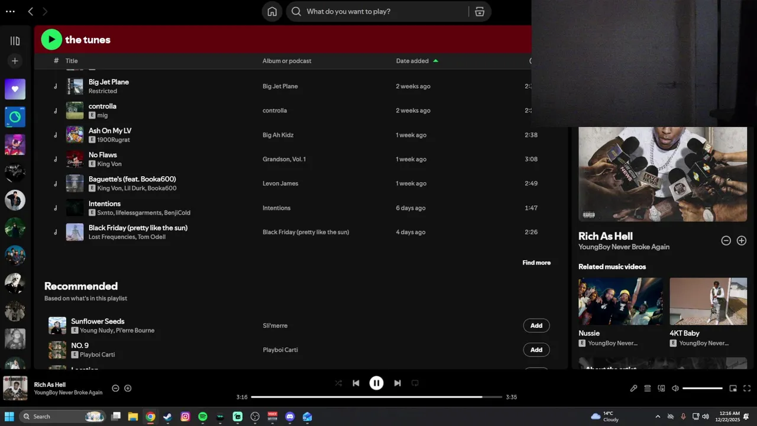Sort by the Title column header
Screen dimensions: 757x426
point(72,61)
